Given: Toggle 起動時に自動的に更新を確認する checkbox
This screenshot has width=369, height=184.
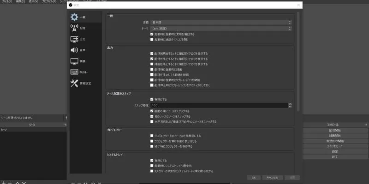Looking at the screenshot, I should pyautogui.click(x=152, y=34).
